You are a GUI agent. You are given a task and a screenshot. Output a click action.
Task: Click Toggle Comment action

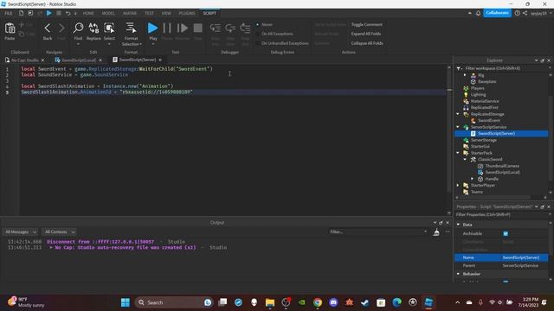366,25
